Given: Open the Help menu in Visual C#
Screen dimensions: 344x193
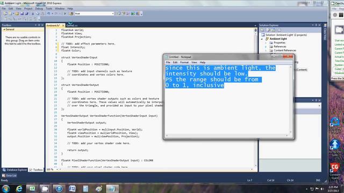Looking at the screenshot, I should (x=70, y=9).
